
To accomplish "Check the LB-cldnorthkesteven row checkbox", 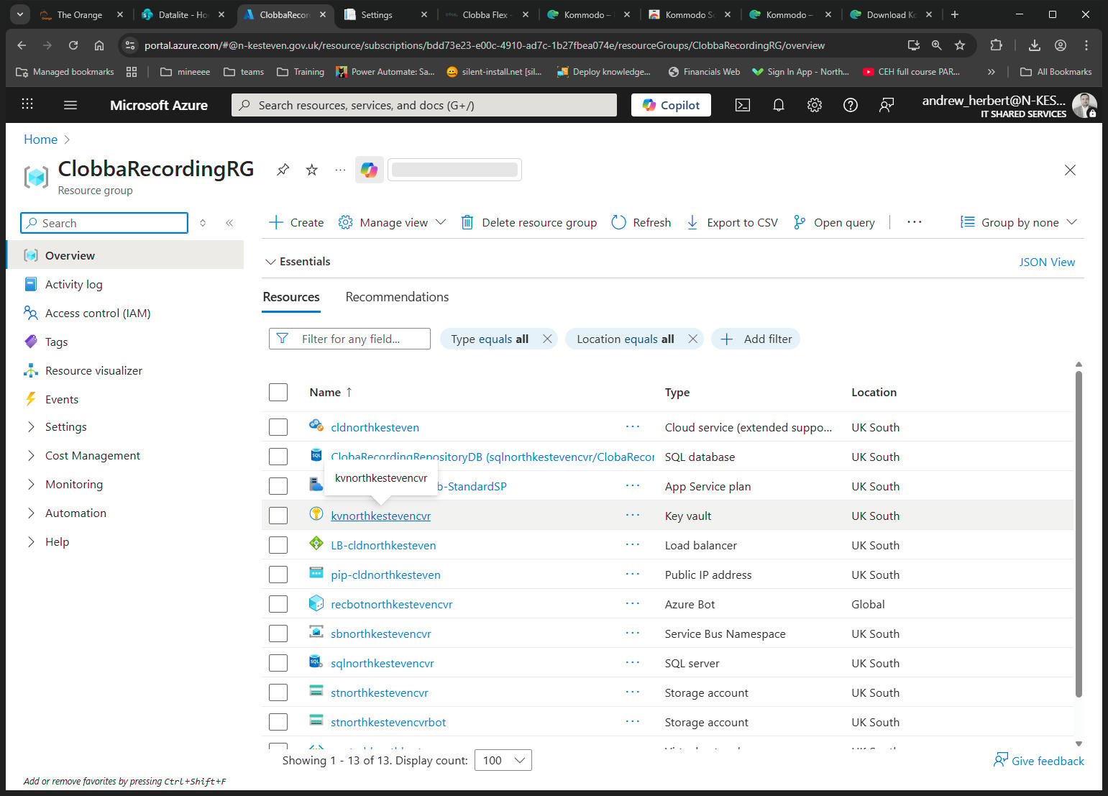I will click(278, 545).
